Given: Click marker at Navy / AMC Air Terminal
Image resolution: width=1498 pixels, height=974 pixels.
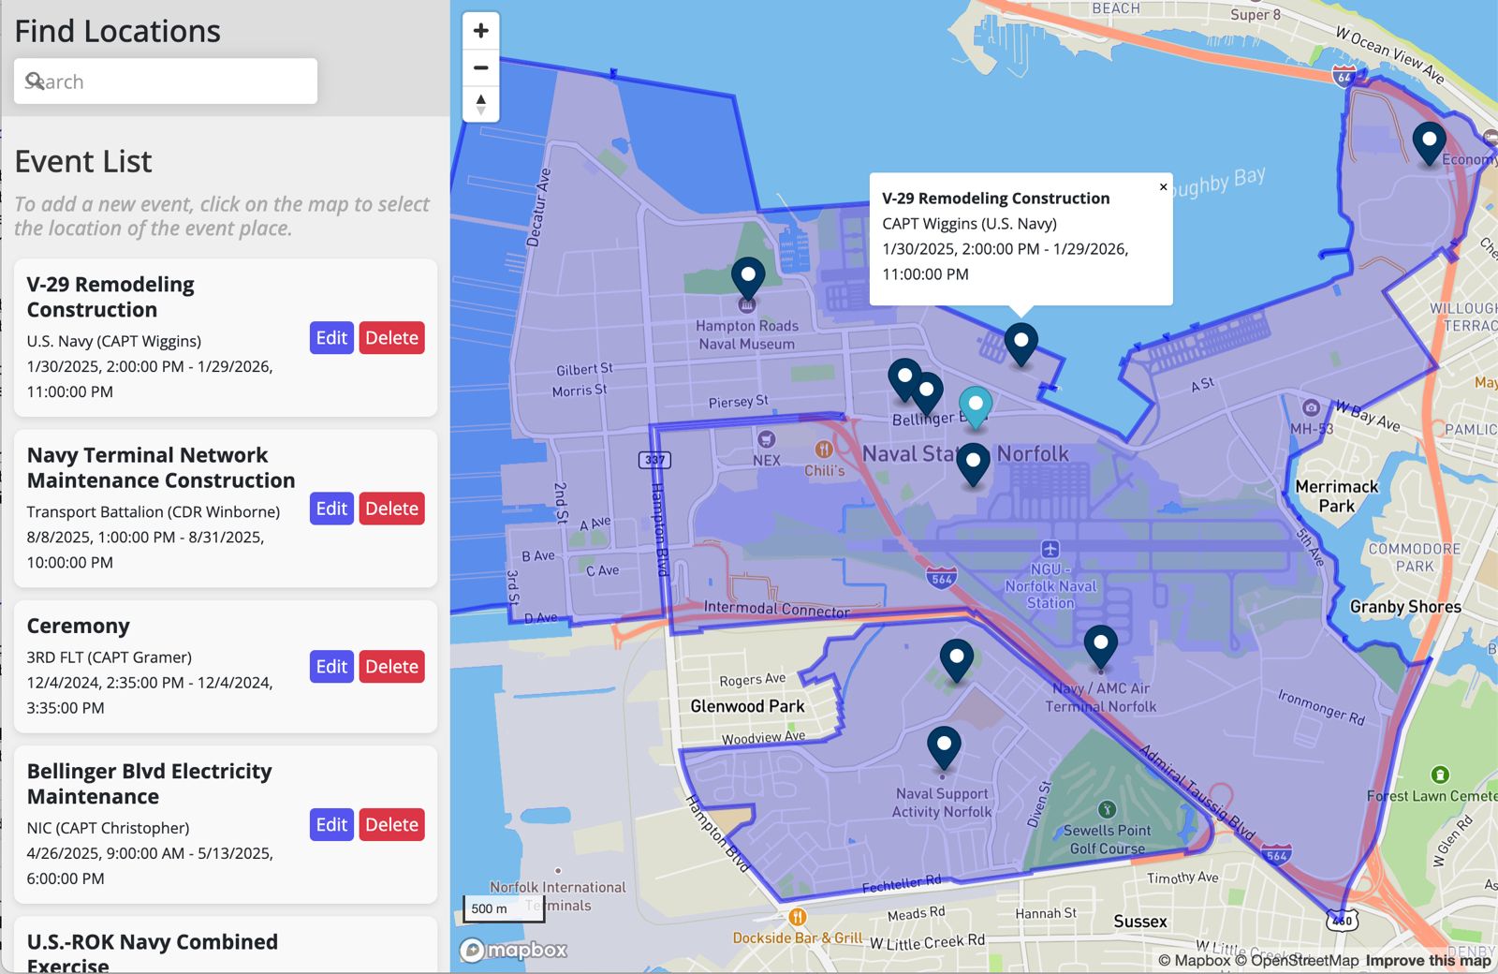Looking at the screenshot, I should (1100, 644).
